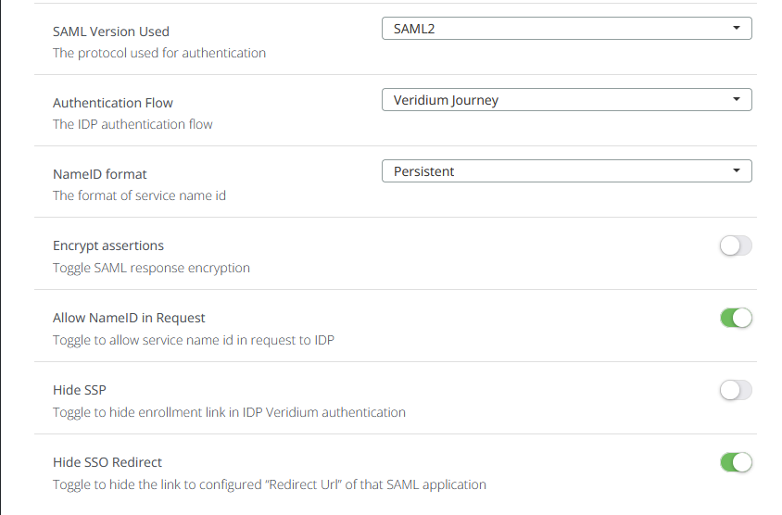Turn on the Hide SSP toggle

pyautogui.click(x=736, y=390)
